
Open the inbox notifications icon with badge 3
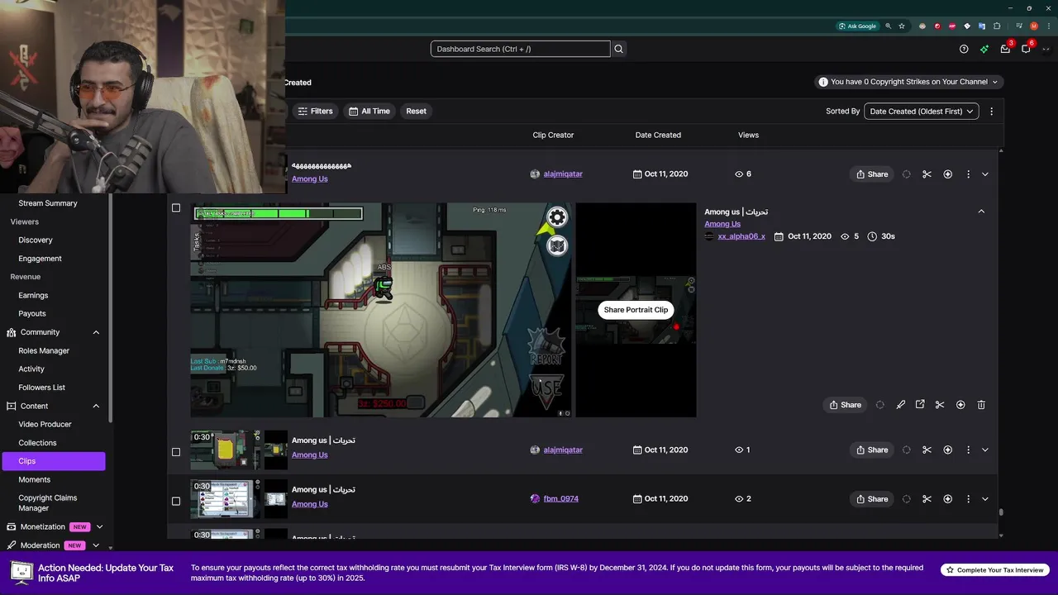1005,49
